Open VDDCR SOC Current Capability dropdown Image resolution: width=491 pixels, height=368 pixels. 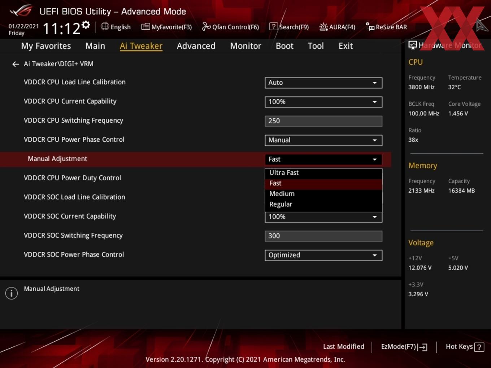point(323,217)
